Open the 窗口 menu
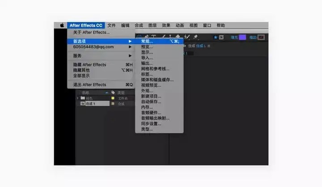The width and height of the screenshot is (322, 187). [207, 25]
